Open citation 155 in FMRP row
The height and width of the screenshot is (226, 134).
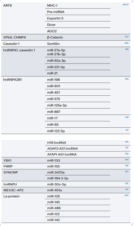pyautogui.click(x=126, y=166)
